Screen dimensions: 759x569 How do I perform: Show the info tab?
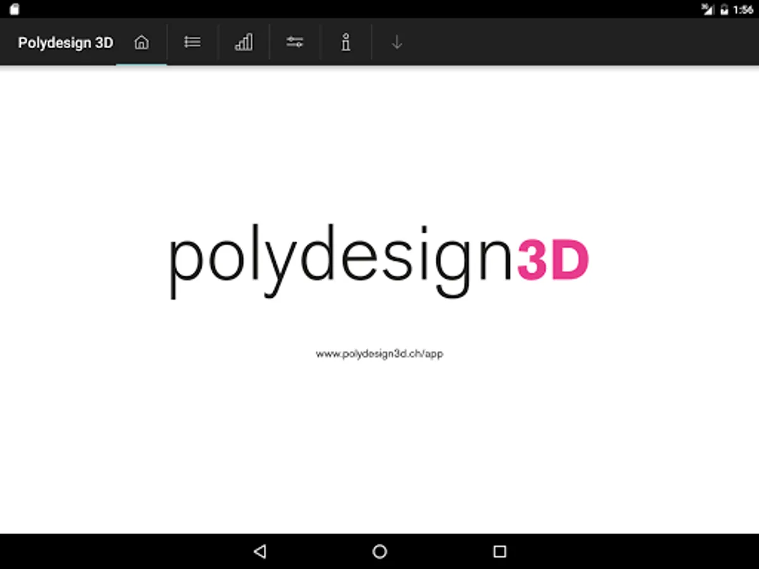coord(346,42)
